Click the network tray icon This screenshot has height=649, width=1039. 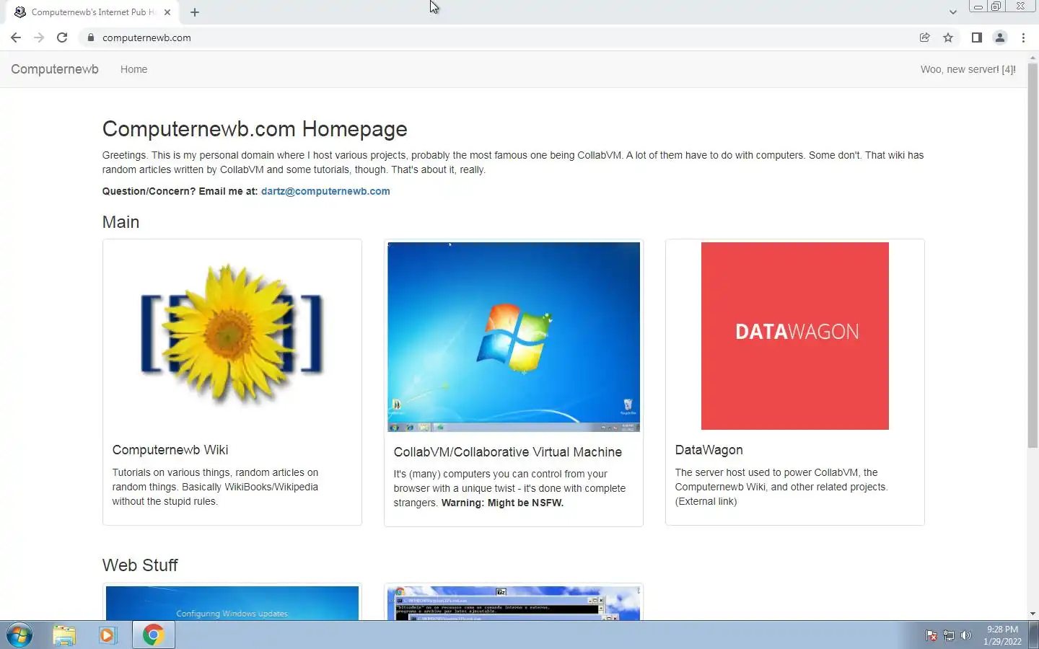coord(949,635)
